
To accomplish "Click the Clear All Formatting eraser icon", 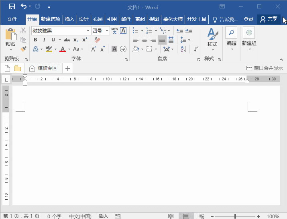I will tap(97, 40).
